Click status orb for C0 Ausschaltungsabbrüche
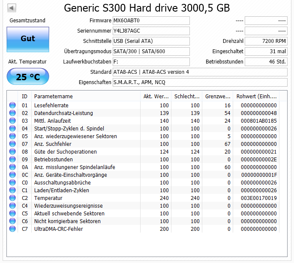Viewport: 294px width, 263px height. pos(12,182)
